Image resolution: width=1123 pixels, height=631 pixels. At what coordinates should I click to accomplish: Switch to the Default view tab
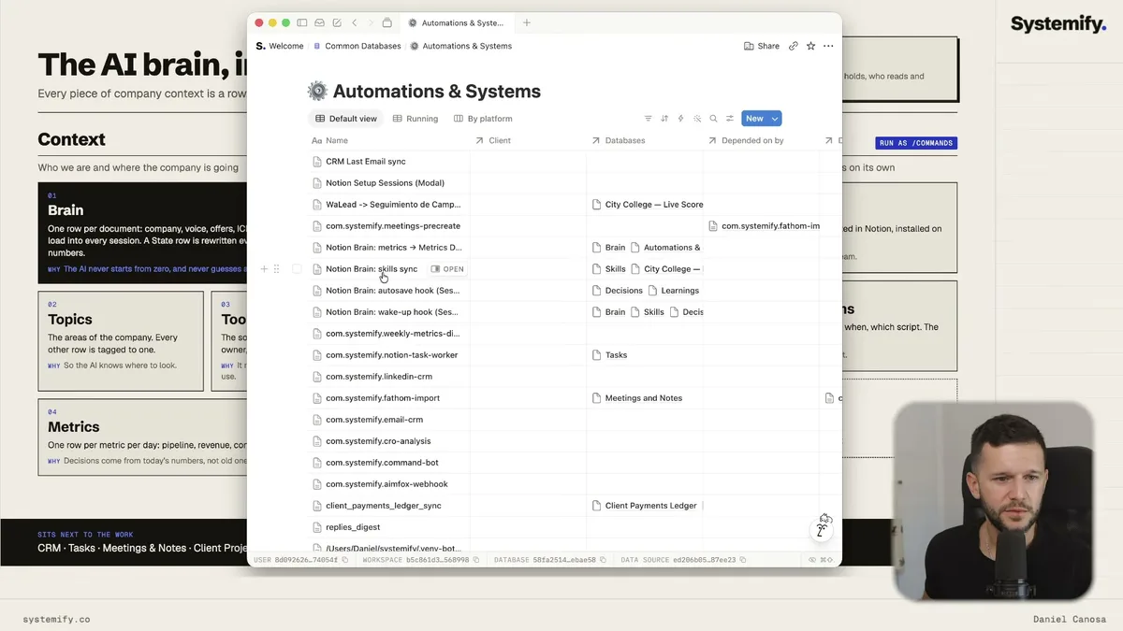pyautogui.click(x=346, y=119)
